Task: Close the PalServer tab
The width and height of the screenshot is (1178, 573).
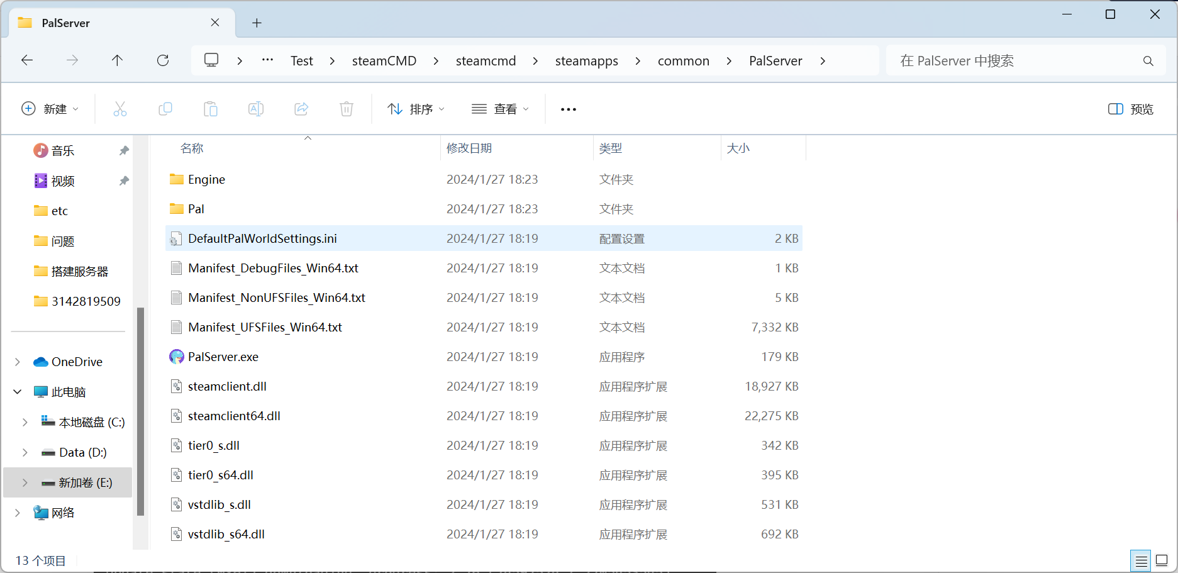Action: (215, 23)
